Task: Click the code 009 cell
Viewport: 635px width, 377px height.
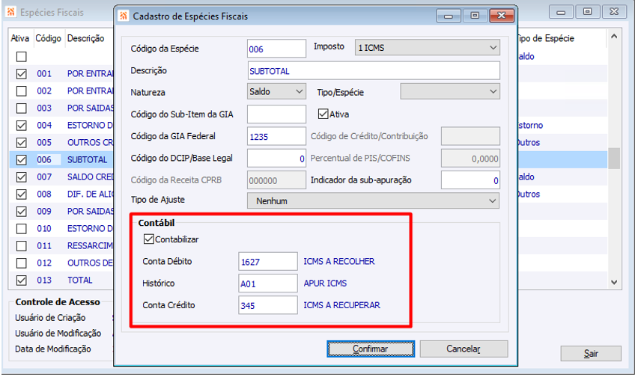Action: 44,211
